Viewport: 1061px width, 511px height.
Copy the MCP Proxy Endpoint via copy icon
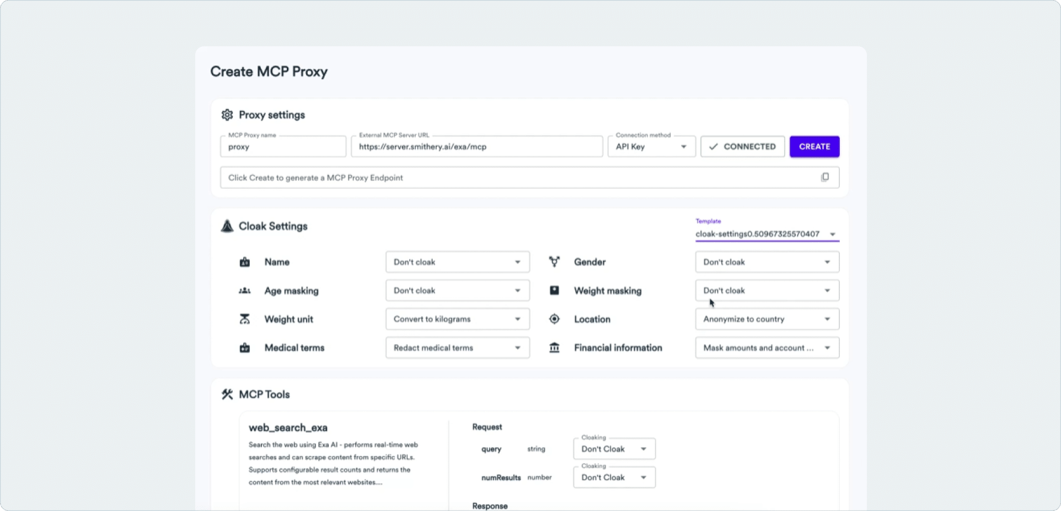click(x=825, y=177)
